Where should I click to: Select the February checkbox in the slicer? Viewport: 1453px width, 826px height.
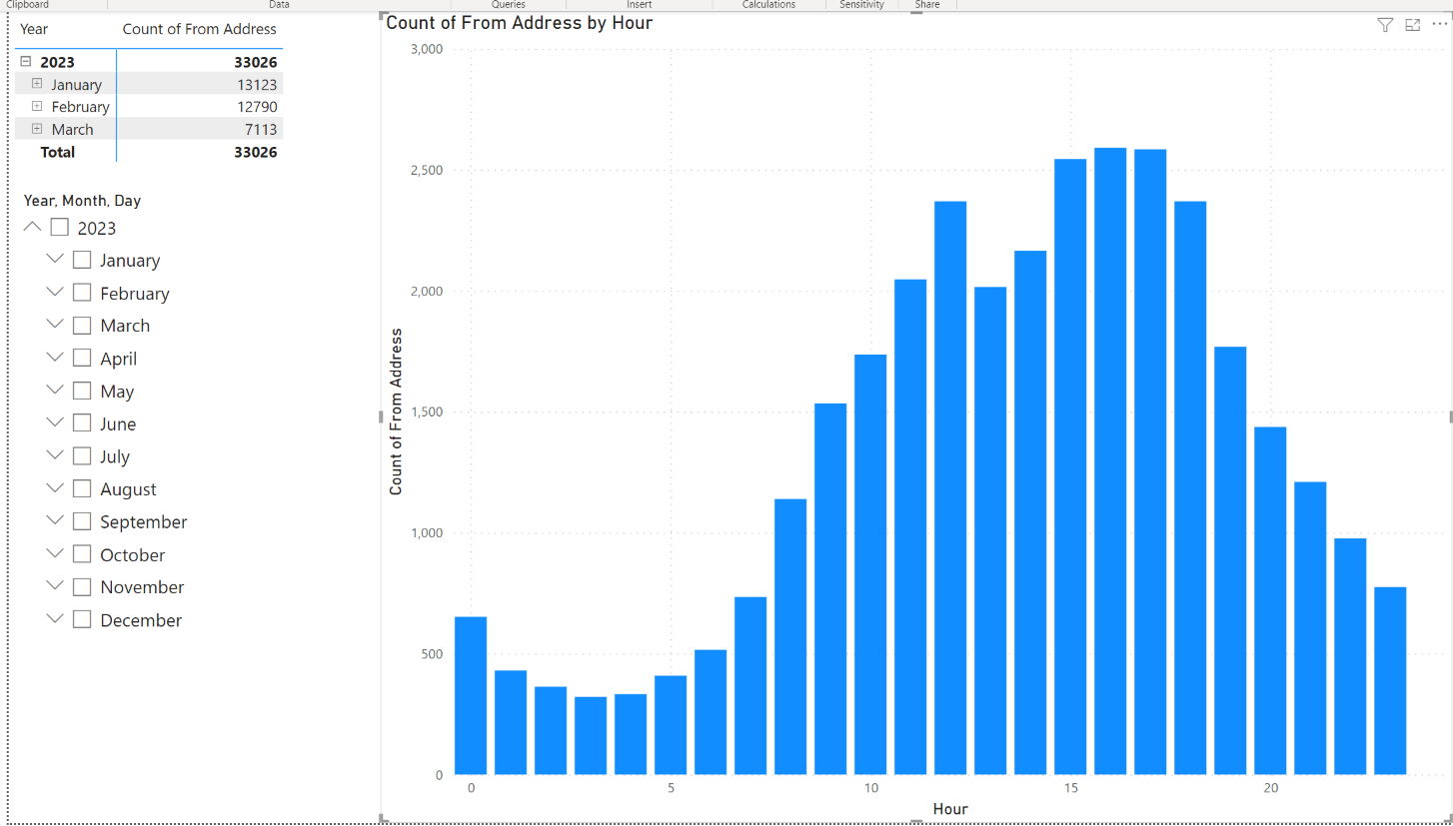coord(82,293)
